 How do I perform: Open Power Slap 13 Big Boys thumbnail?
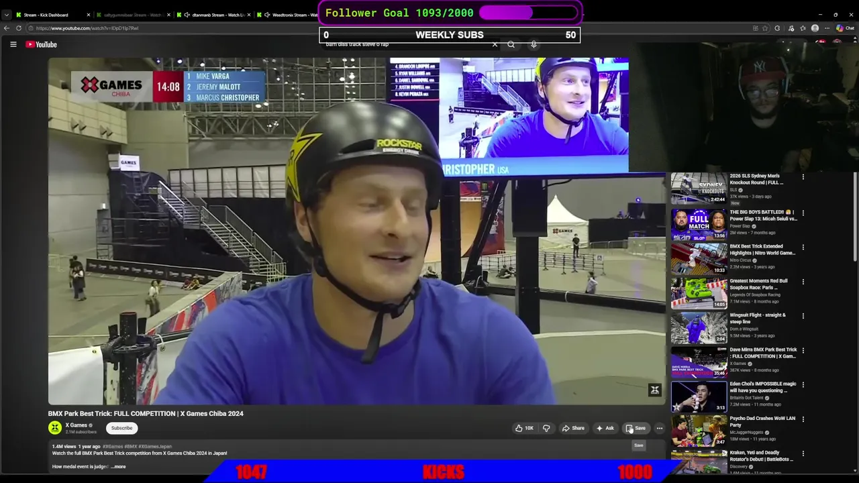(x=699, y=224)
